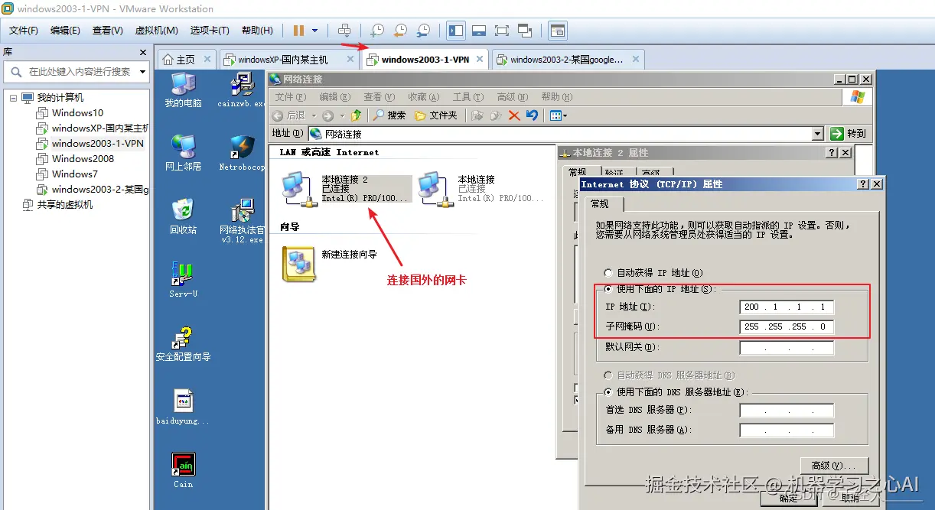The height and width of the screenshot is (510, 935).
Task: Open the 编辑(E) menu in VMware
Action: pos(65,31)
